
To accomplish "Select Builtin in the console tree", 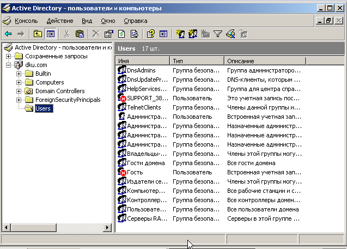I will 43,74.
